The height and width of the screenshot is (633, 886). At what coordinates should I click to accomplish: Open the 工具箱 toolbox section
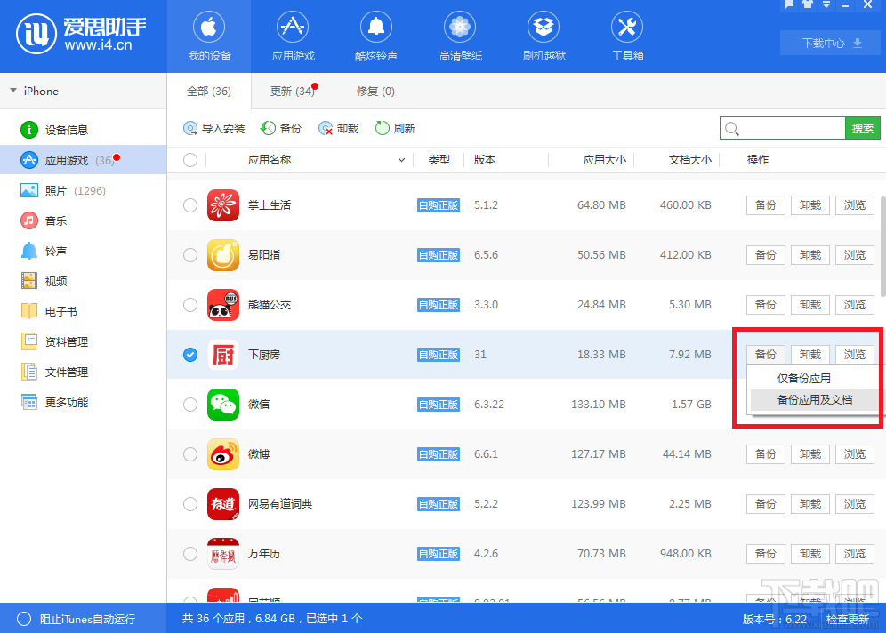[626, 36]
